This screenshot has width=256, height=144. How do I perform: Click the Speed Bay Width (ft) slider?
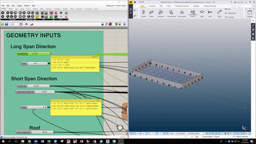click(x=35, y=92)
